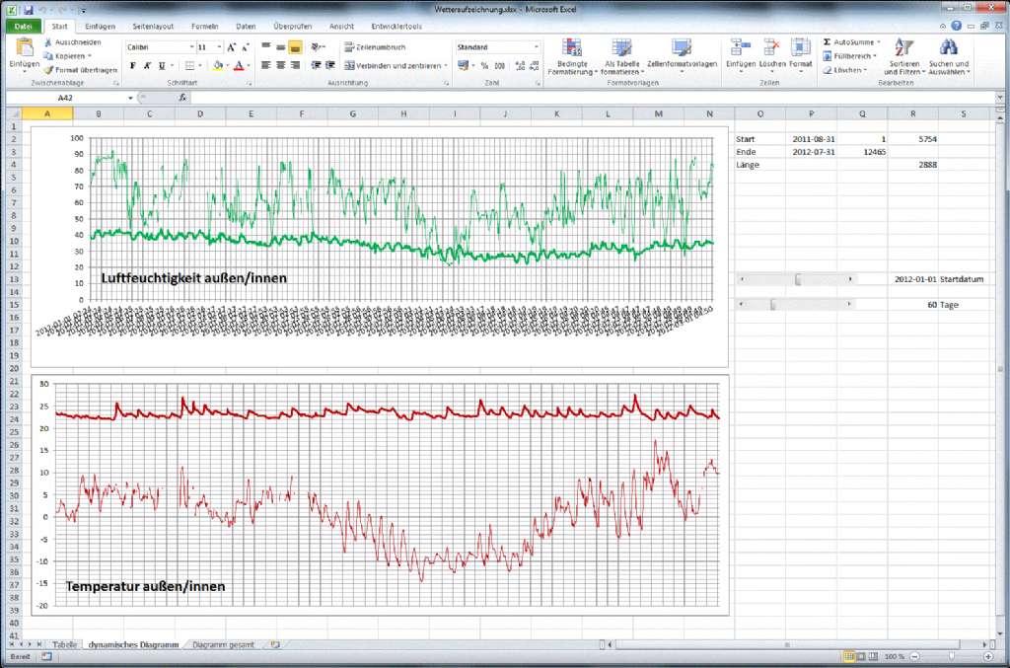Screen dimensions: 1010x668
Task: Open borders dropdown arrow
Action: [x=199, y=66]
